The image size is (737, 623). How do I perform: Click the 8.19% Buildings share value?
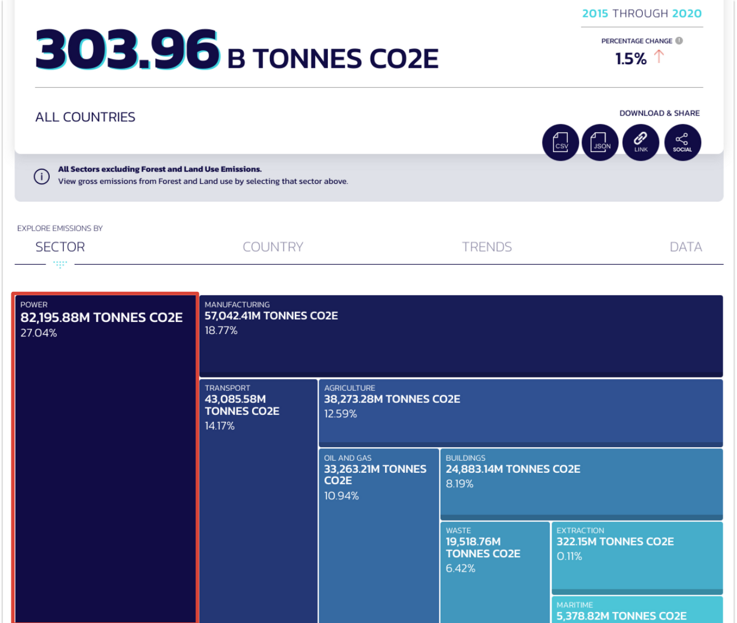pos(459,484)
